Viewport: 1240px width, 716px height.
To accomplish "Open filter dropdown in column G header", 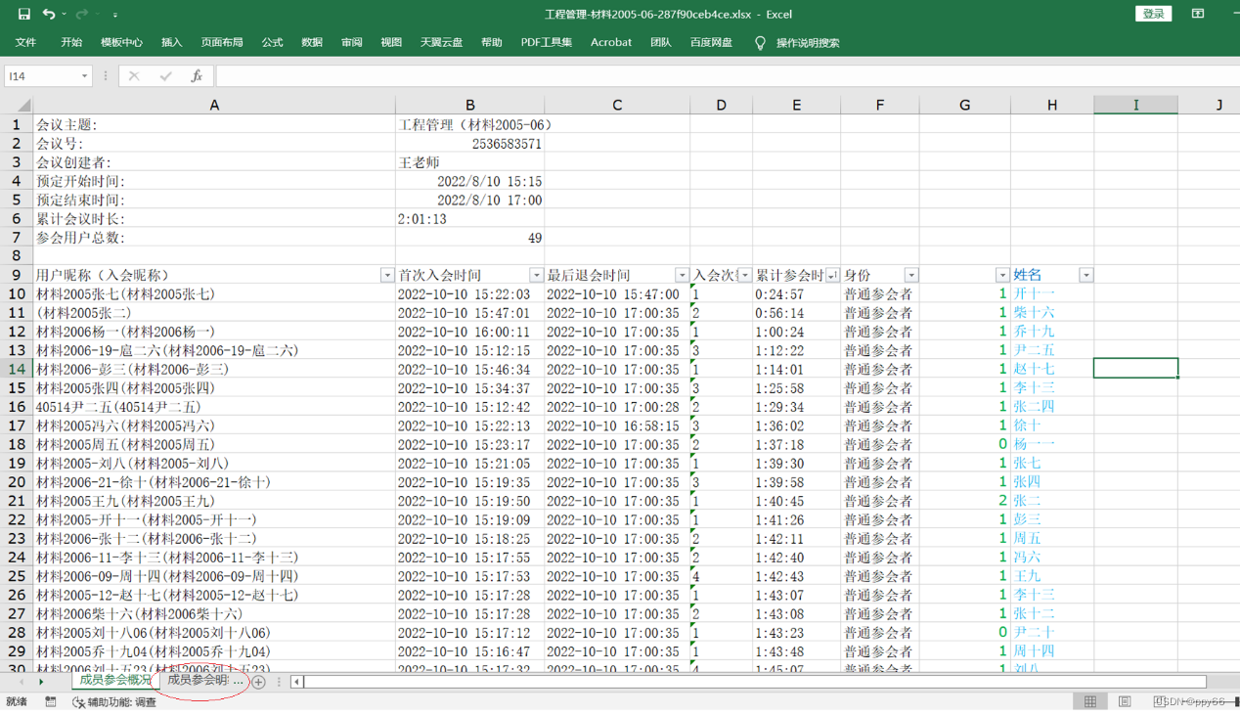I will pos(1002,276).
